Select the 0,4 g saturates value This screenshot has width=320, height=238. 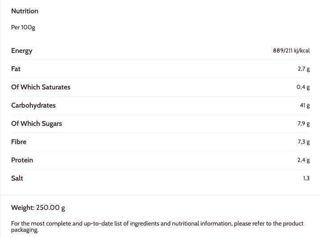[303, 87]
